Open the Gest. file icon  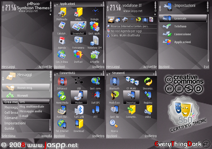pos(115,110)
